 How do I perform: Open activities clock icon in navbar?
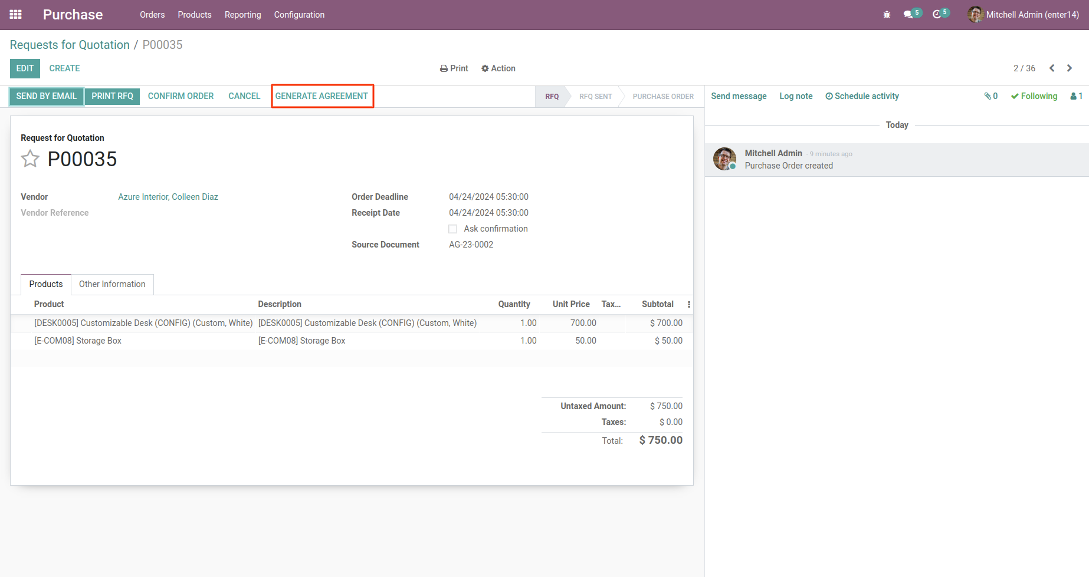point(937,15)
